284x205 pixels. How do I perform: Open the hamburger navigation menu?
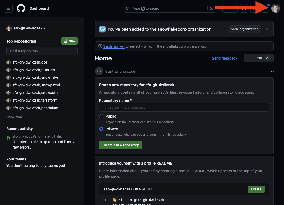tap(8, 8)
